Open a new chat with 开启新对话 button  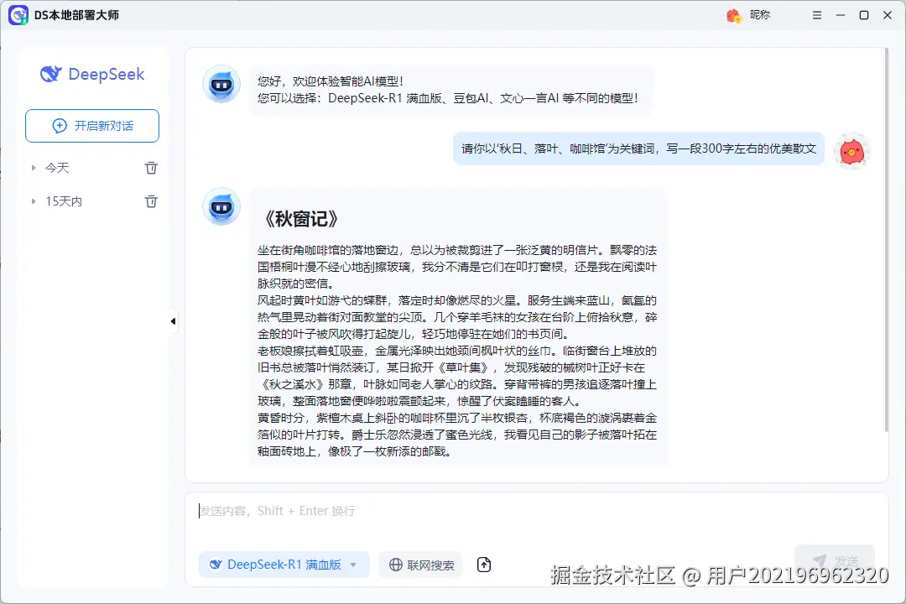coord(91,125)
